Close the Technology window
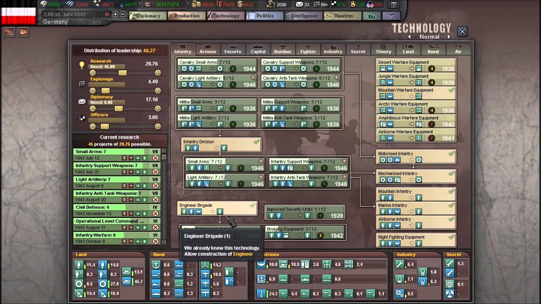 (x=462, y=31)
